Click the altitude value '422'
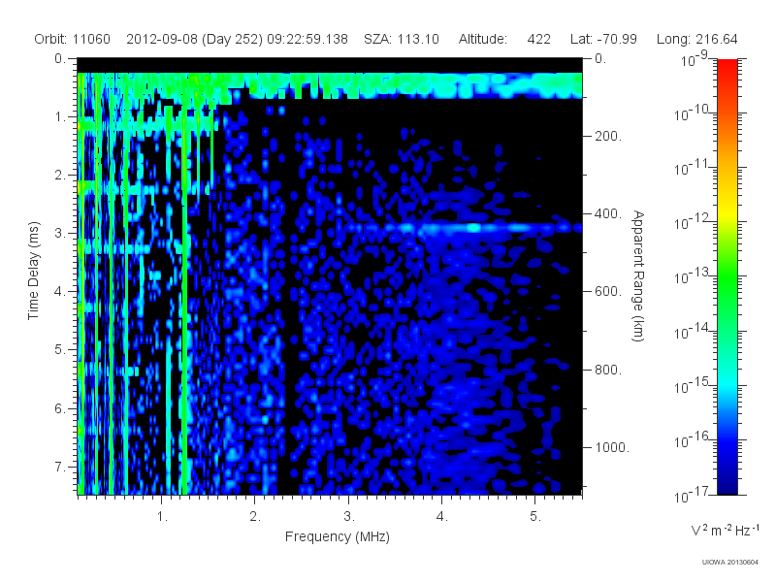Viewport: 776px width, 582px height. point(539,39)
